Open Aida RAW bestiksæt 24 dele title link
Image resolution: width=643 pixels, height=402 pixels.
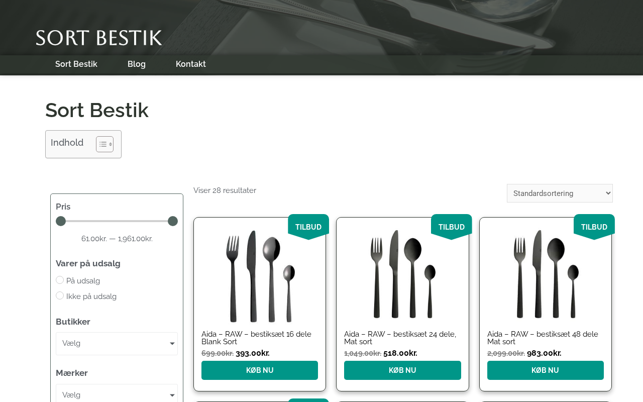click(x=400, y=338)
